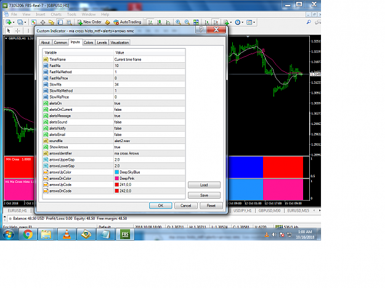
Task: Open the Insert menu
Action: click(41, 15)
